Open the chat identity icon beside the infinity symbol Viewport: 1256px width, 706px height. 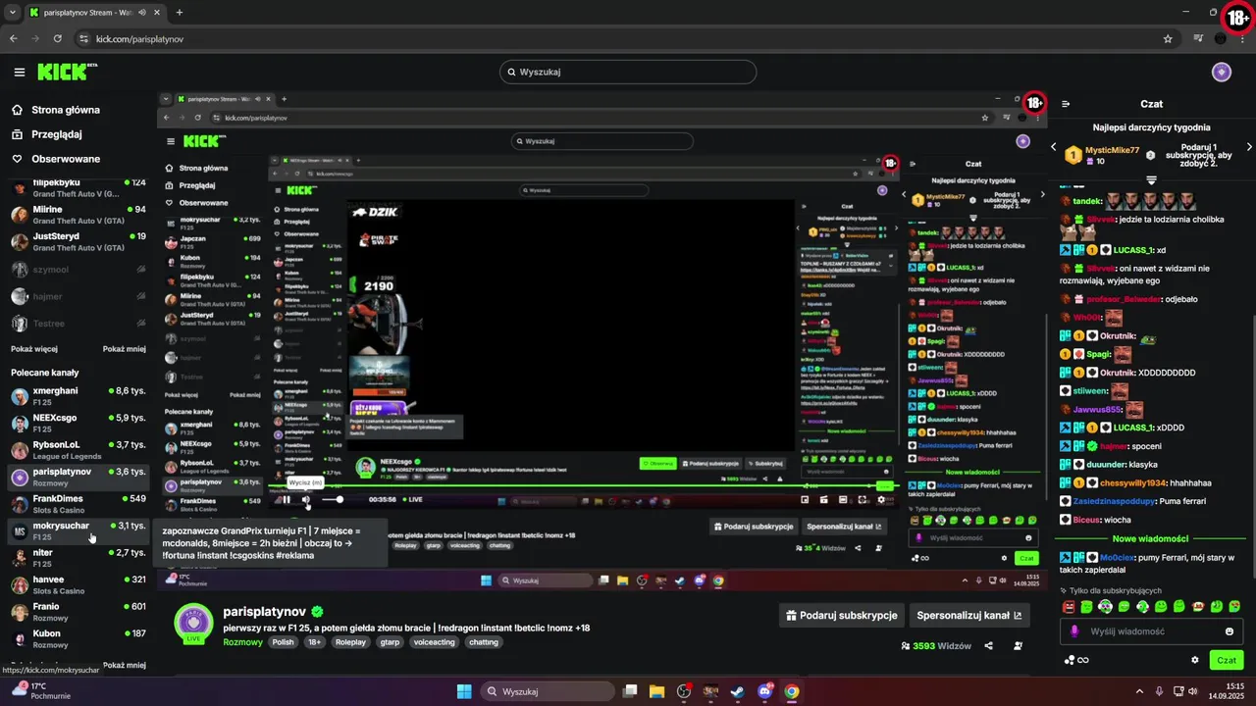coord(1069,660)
